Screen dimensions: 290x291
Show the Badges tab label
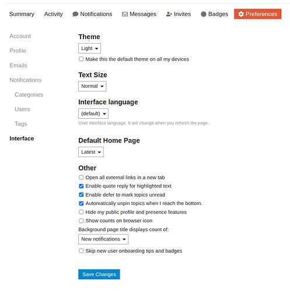(218, 14)
